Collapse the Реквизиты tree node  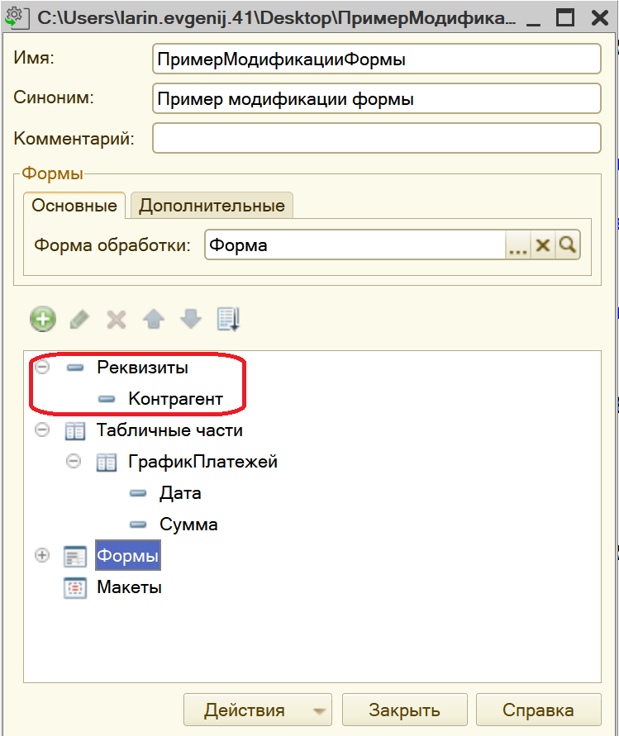(x=42, y=367)
